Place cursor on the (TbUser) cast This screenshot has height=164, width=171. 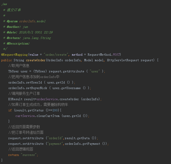40,71
